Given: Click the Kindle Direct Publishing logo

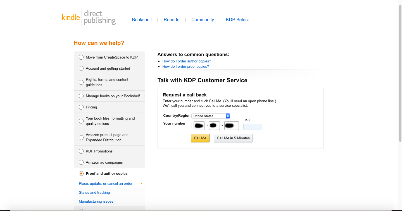Looking at the screenshot, I should point(89,17).
